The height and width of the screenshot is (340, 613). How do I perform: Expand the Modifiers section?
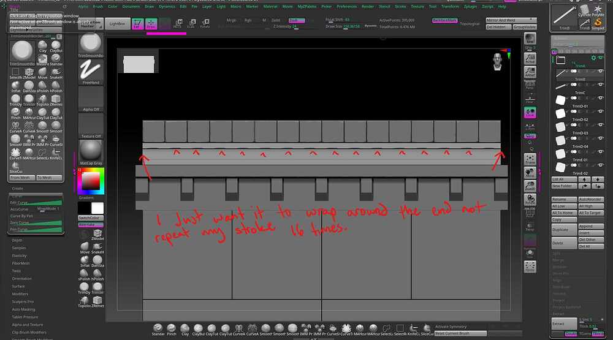click(x=20, y=294)
